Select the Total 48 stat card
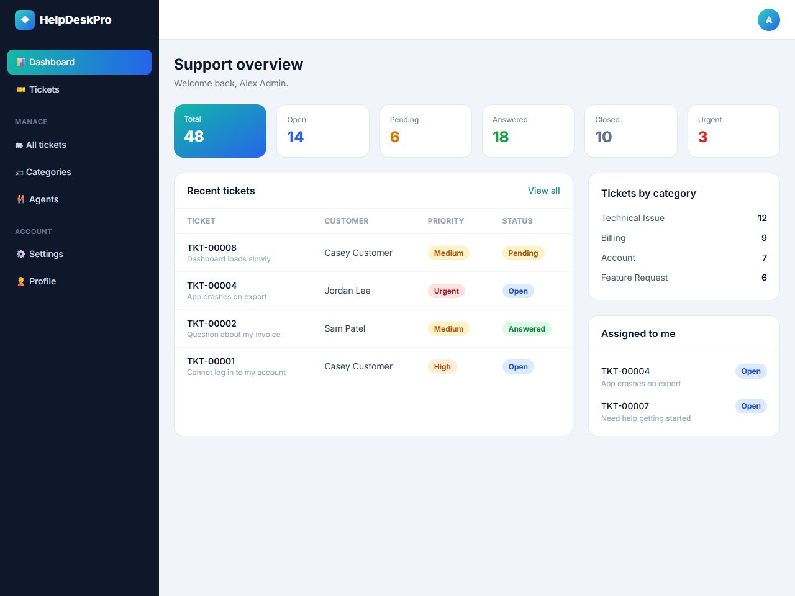This screenshot has height=596, width=795. [220, 131]
